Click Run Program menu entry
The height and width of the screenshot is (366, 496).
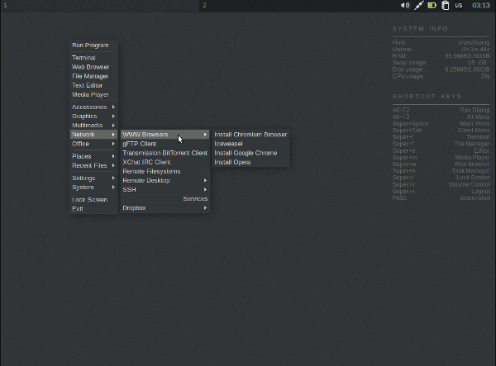90,45
